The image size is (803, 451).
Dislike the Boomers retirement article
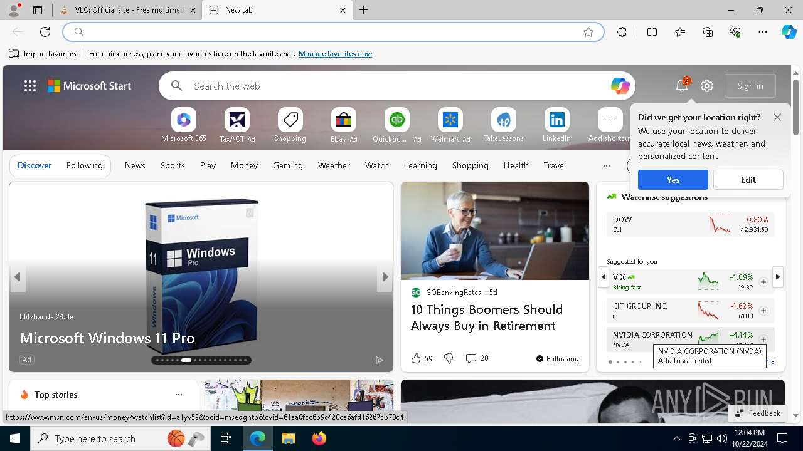[449, 358]
